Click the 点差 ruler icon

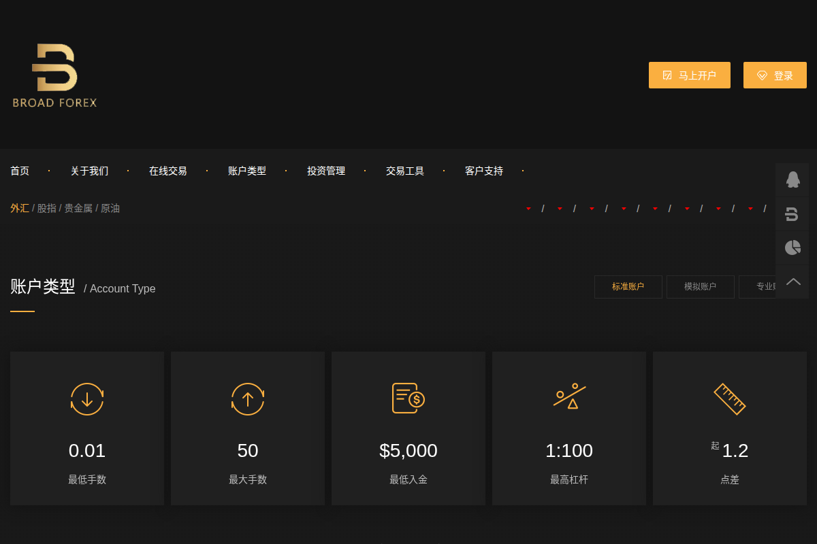click(x=730, y=398)
